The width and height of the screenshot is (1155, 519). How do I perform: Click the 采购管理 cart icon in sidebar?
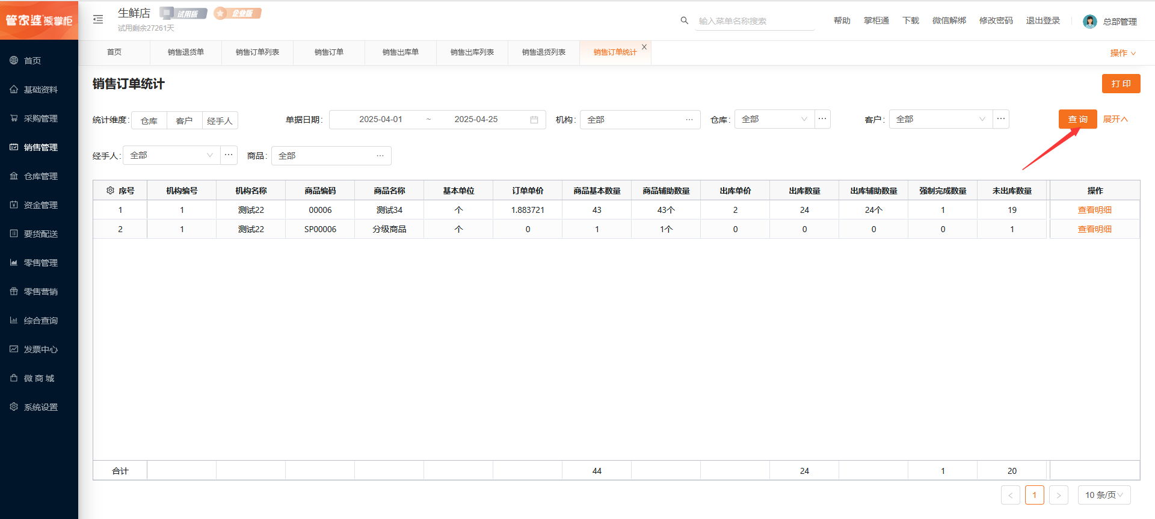coord(14,118)
